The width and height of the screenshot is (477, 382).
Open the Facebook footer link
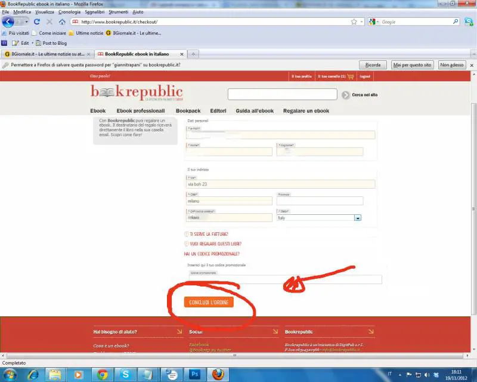(199, 344)
